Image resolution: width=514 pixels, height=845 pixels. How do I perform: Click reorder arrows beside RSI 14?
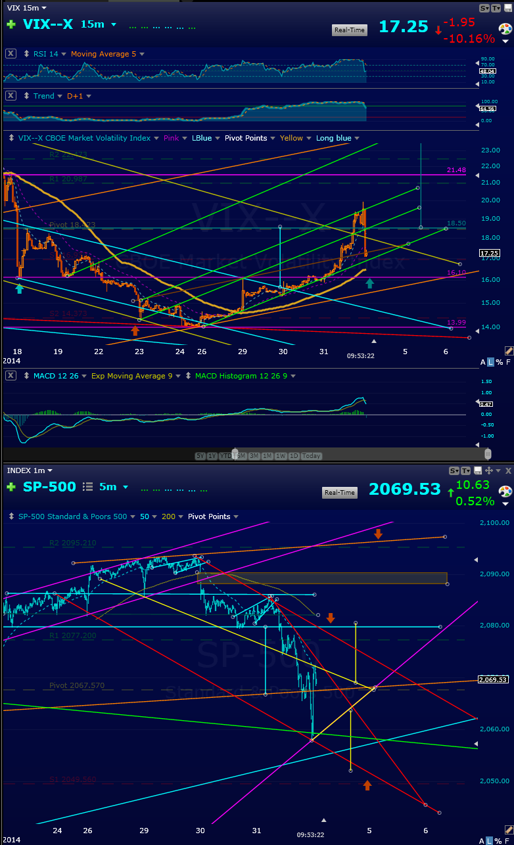tap(26, 54)
